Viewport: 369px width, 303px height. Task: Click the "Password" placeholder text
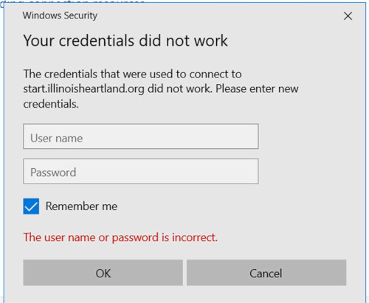click(53, 173)
